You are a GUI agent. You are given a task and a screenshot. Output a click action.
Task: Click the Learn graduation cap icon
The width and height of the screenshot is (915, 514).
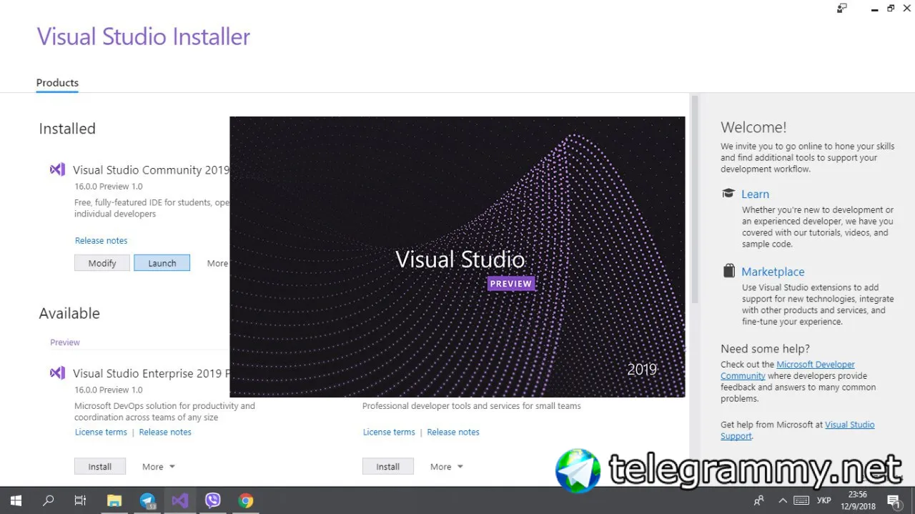pos(728,194)
